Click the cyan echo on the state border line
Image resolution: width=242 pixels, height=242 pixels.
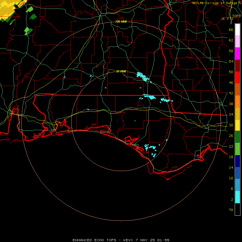pyautogui.click(x=149, y=96)
